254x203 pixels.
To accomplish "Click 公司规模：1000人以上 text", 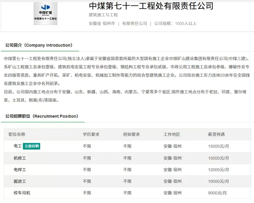I will click(175, 23).
